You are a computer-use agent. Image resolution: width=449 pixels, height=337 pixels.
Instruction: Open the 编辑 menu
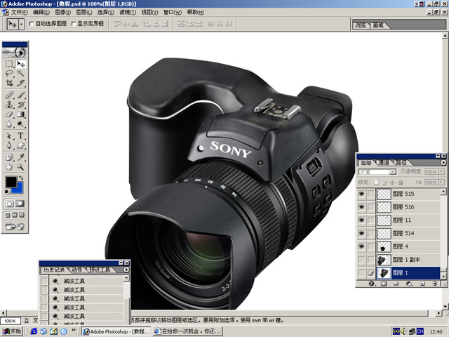click(41, 13)
